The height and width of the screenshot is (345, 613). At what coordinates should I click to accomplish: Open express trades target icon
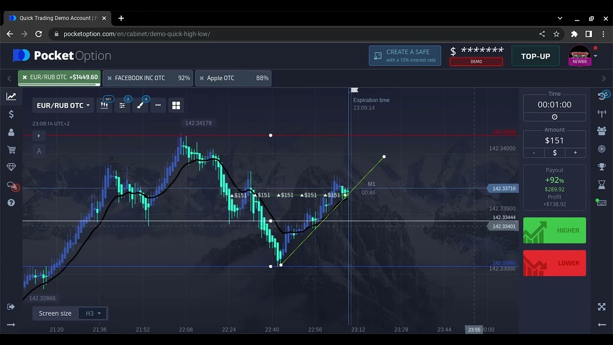point(602,149)
